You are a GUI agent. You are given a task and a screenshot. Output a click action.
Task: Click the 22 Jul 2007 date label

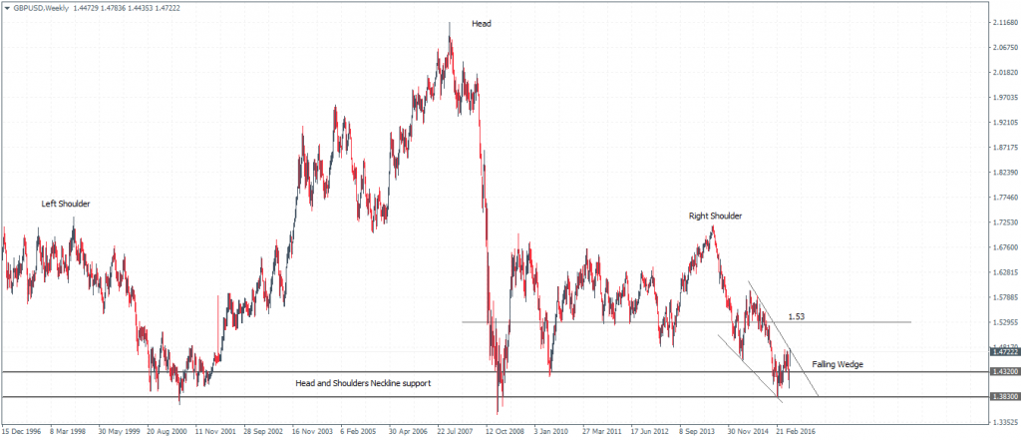tap(456, 432)
